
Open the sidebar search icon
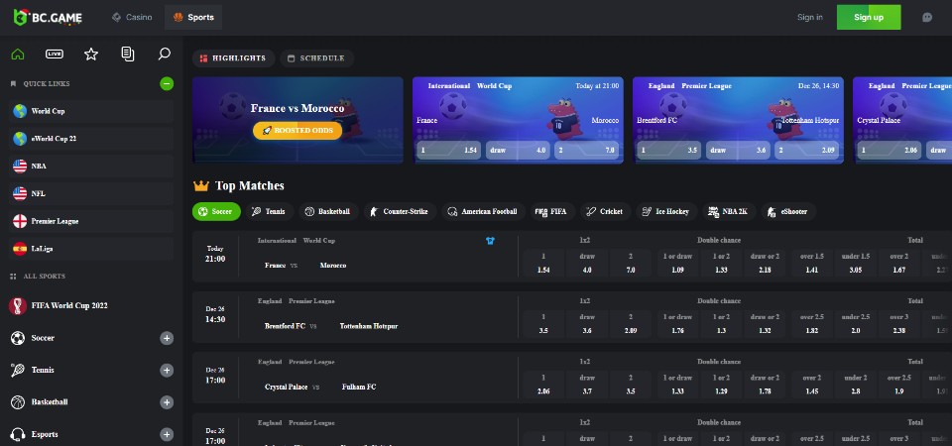(164, 54)
